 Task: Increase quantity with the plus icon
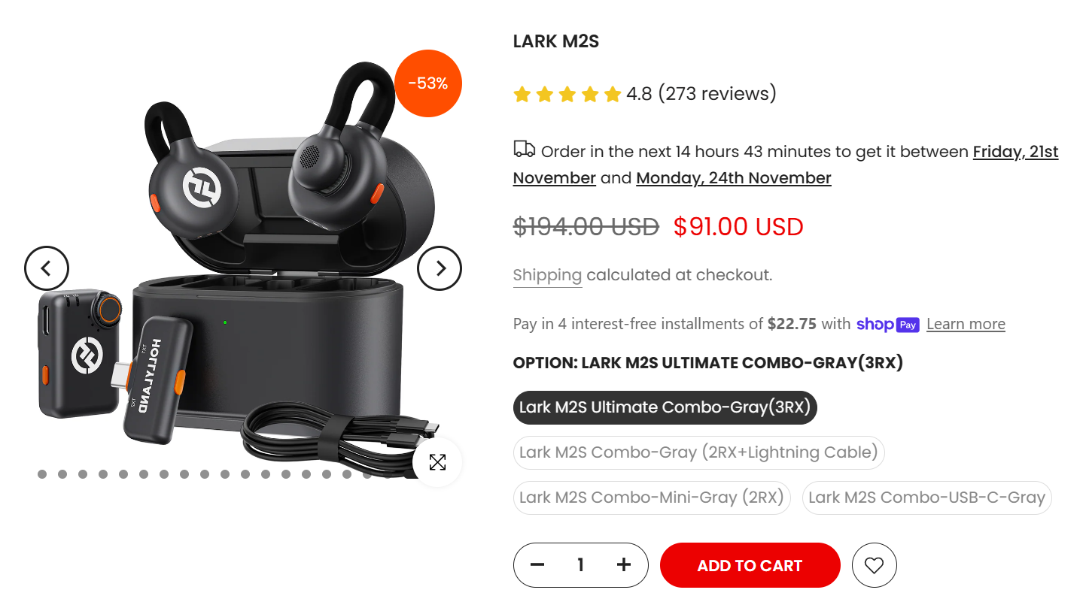624,565
